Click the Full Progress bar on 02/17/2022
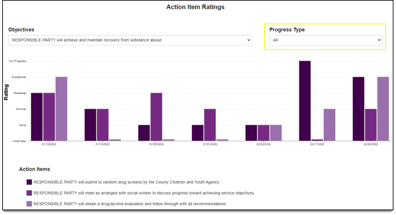This screenshot has width=396, height=215. click(305, 101)
